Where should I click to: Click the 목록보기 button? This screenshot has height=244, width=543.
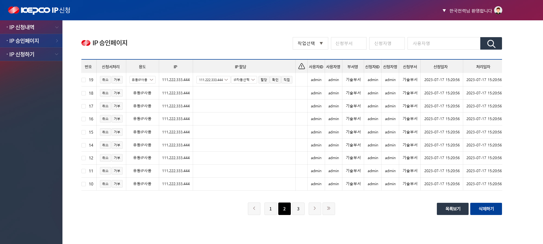(x=453, y=209)
